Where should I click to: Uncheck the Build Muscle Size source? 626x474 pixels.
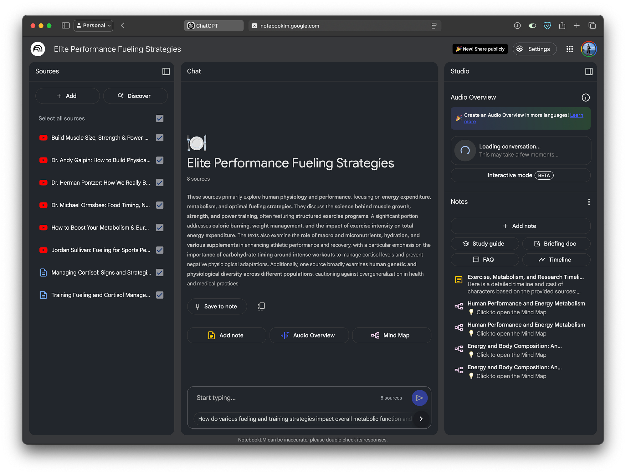pos(160,137)
